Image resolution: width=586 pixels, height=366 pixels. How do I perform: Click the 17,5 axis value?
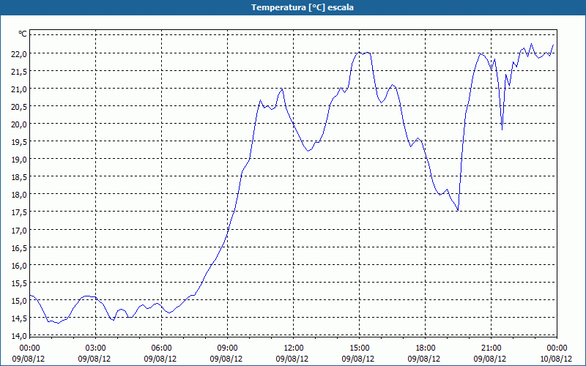point(19,212)
